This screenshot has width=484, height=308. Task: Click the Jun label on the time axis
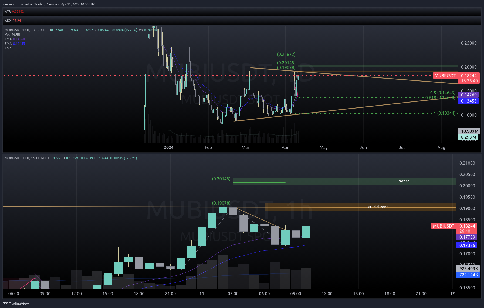(x=363, y=148)
